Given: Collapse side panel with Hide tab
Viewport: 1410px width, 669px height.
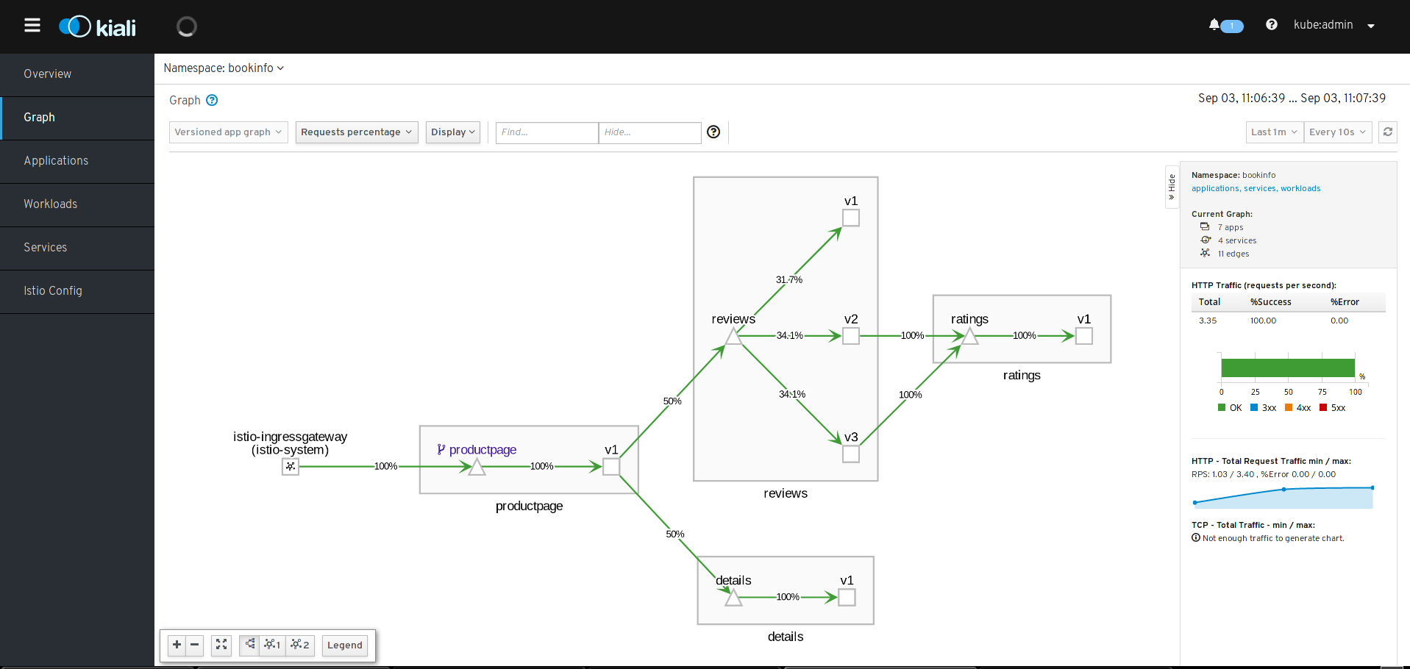Looking at the screenshot, I should point(1172,187).
